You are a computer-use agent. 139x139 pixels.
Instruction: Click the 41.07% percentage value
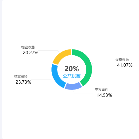click(x=125, y=65)
